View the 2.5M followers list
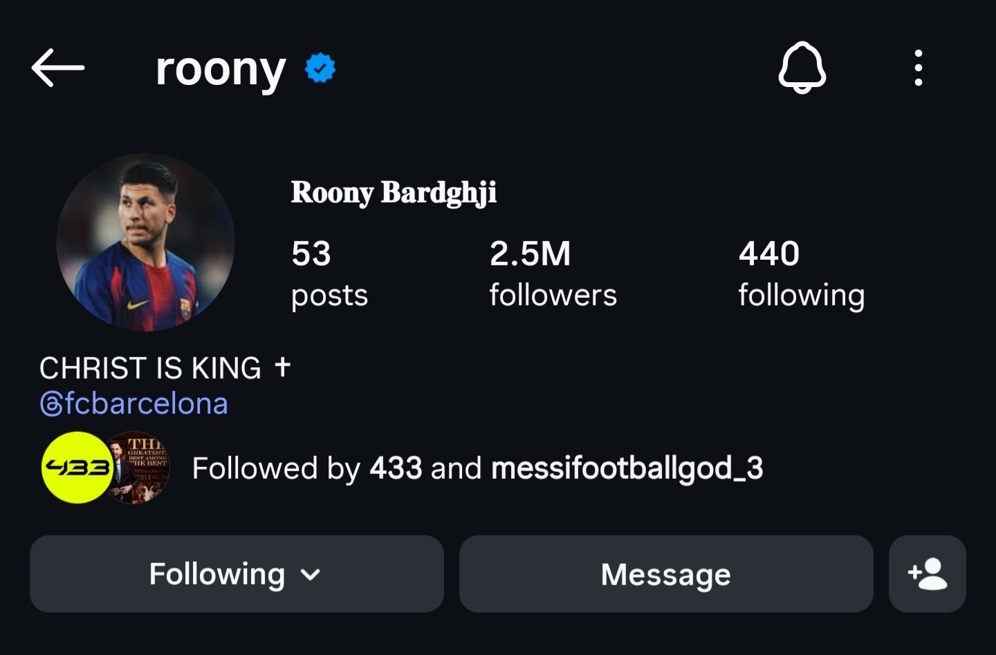The image size is (996, 655). pyautogui.click(x=552, y=274)
